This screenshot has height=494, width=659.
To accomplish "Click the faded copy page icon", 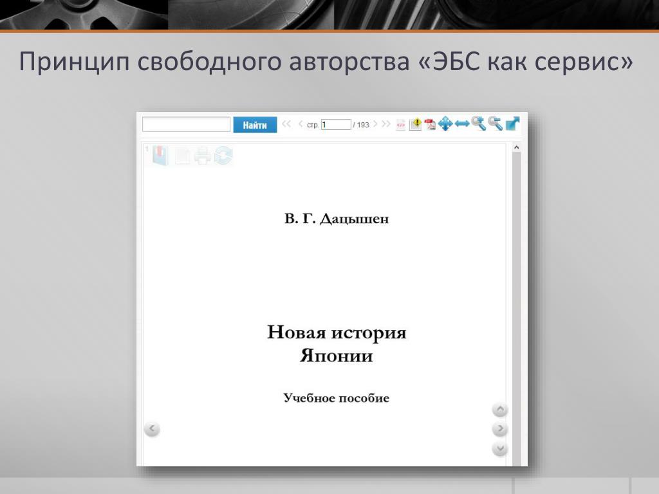I will [x=182, y=156].
